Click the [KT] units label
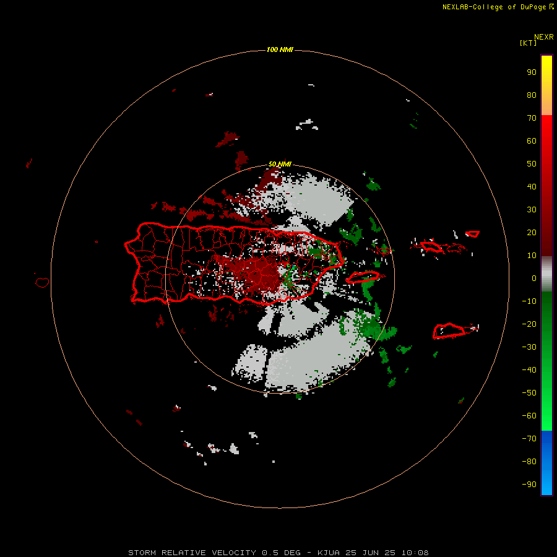This screenshot has width=557, height=557. [528, 43]
